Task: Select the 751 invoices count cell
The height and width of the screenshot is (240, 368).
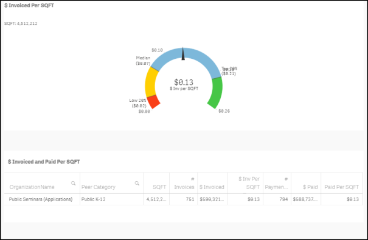Action: pos(190,199)
